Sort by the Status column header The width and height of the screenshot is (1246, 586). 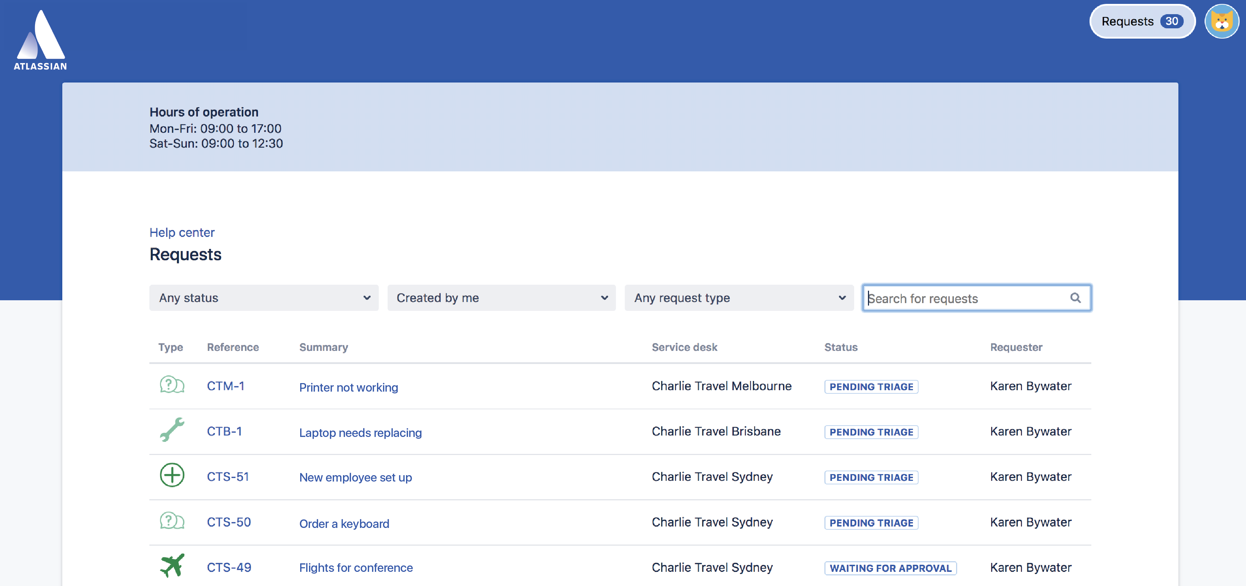pyautogui.click(x=841, y=347)
